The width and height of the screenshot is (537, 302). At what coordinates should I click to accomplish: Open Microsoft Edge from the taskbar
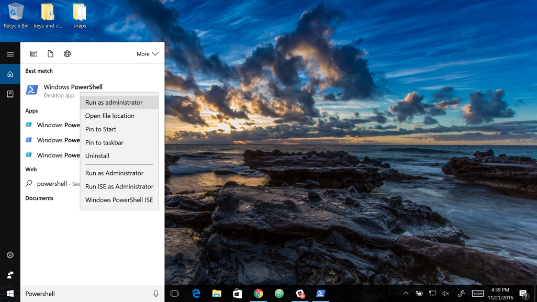pyautogui.click(x=196, y=294)
